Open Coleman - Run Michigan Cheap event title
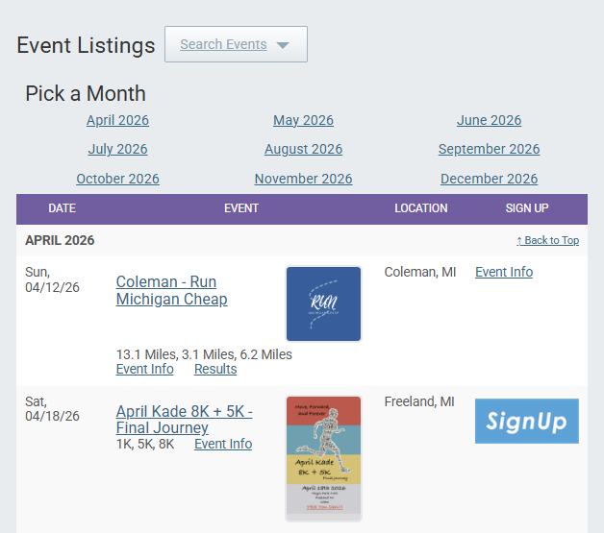The width and height of the screenshot is (604, 533). pos(171,290)
